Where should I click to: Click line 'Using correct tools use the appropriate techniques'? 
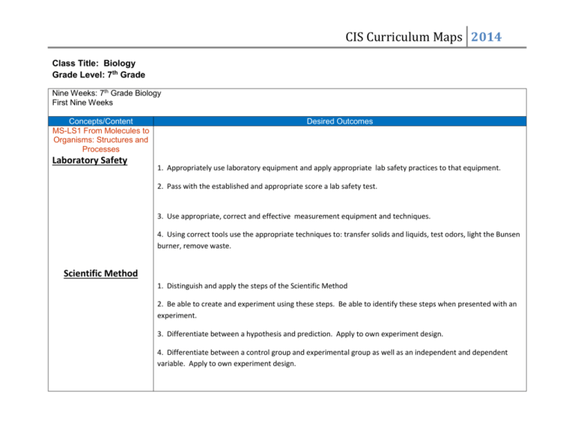338,234
